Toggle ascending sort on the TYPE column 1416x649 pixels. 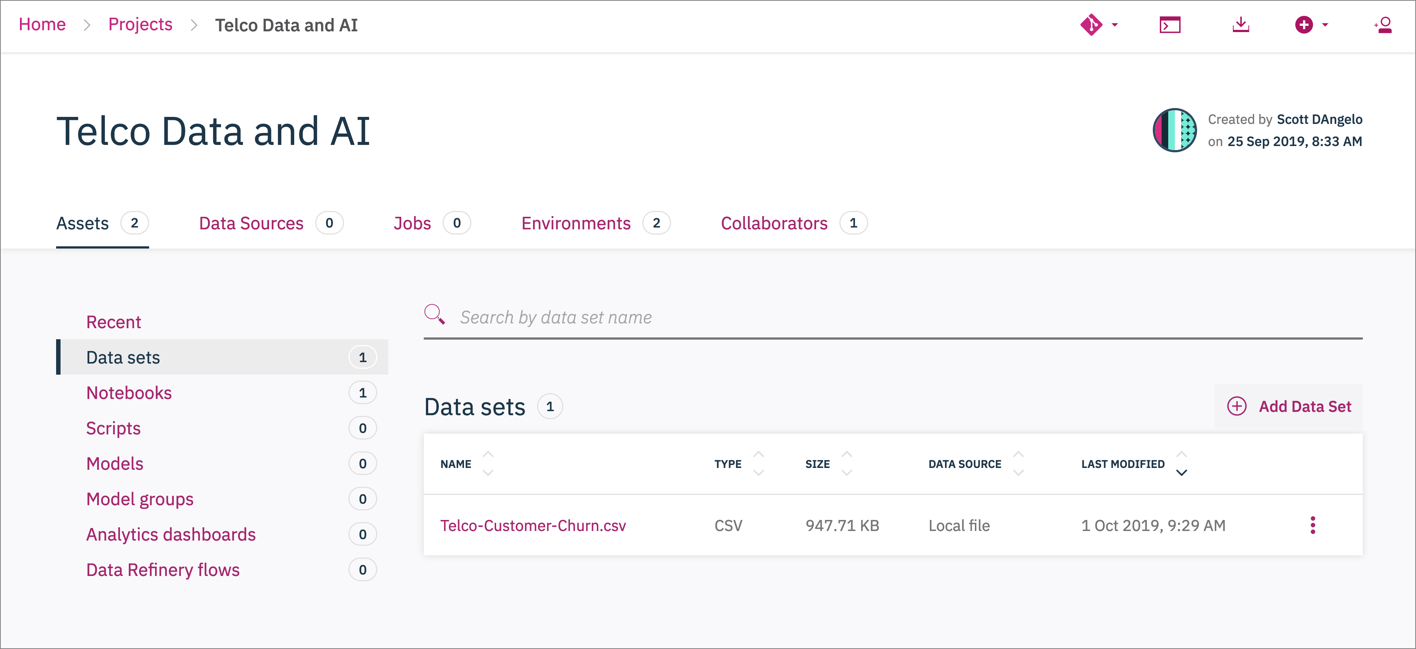click(x=758, y=454)
